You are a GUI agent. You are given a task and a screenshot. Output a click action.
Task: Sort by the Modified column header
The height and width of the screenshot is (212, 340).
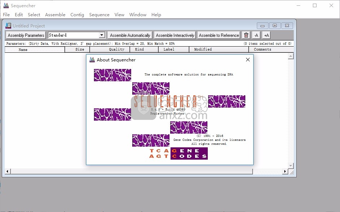(219, 49)
